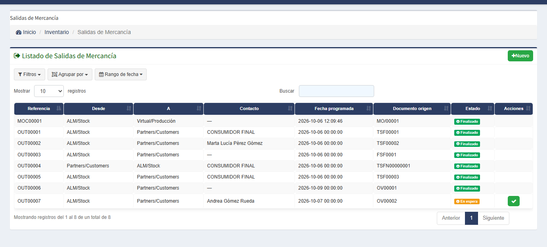Select reference OUT00007 cell

pos(39,201)
